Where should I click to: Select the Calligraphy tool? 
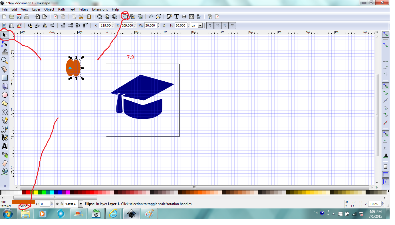tap(5, 138)
